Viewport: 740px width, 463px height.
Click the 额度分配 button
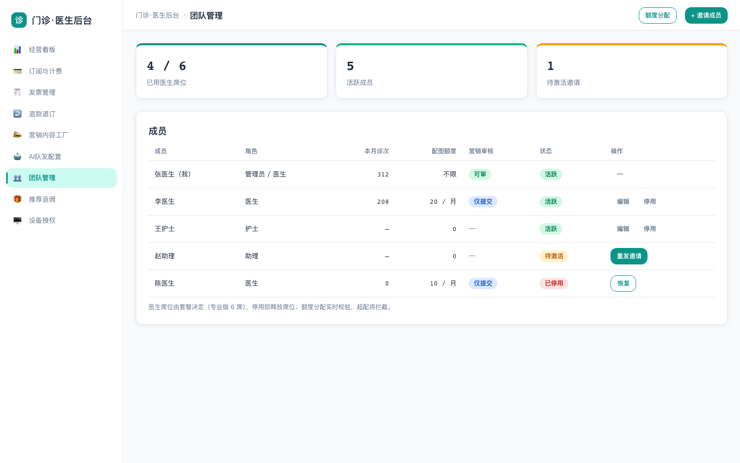pos(658,15)
